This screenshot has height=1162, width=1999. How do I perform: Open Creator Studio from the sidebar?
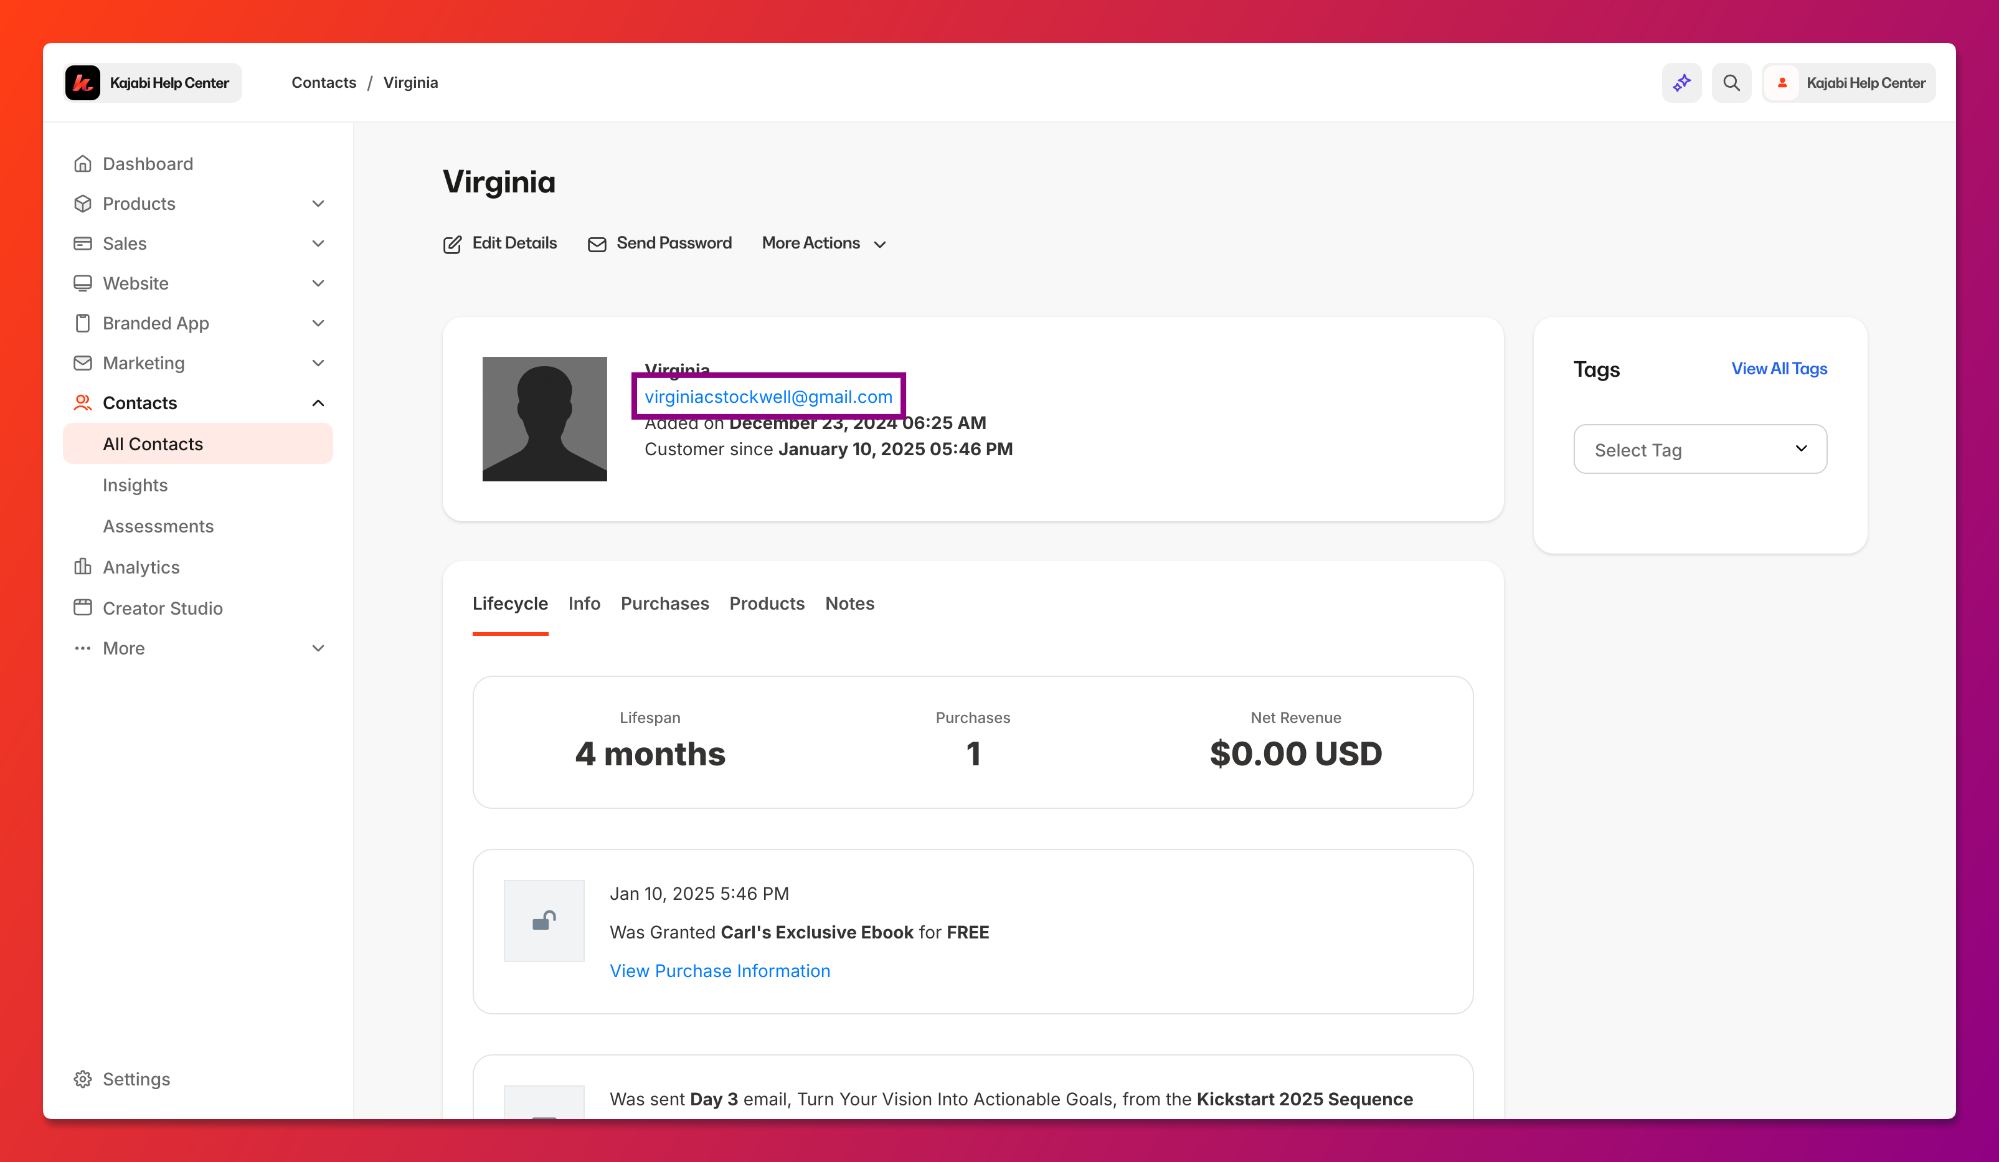pyautogui.click(x=163, y=608)
